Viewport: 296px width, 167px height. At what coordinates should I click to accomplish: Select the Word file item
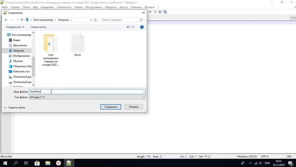tap(77, 45)
